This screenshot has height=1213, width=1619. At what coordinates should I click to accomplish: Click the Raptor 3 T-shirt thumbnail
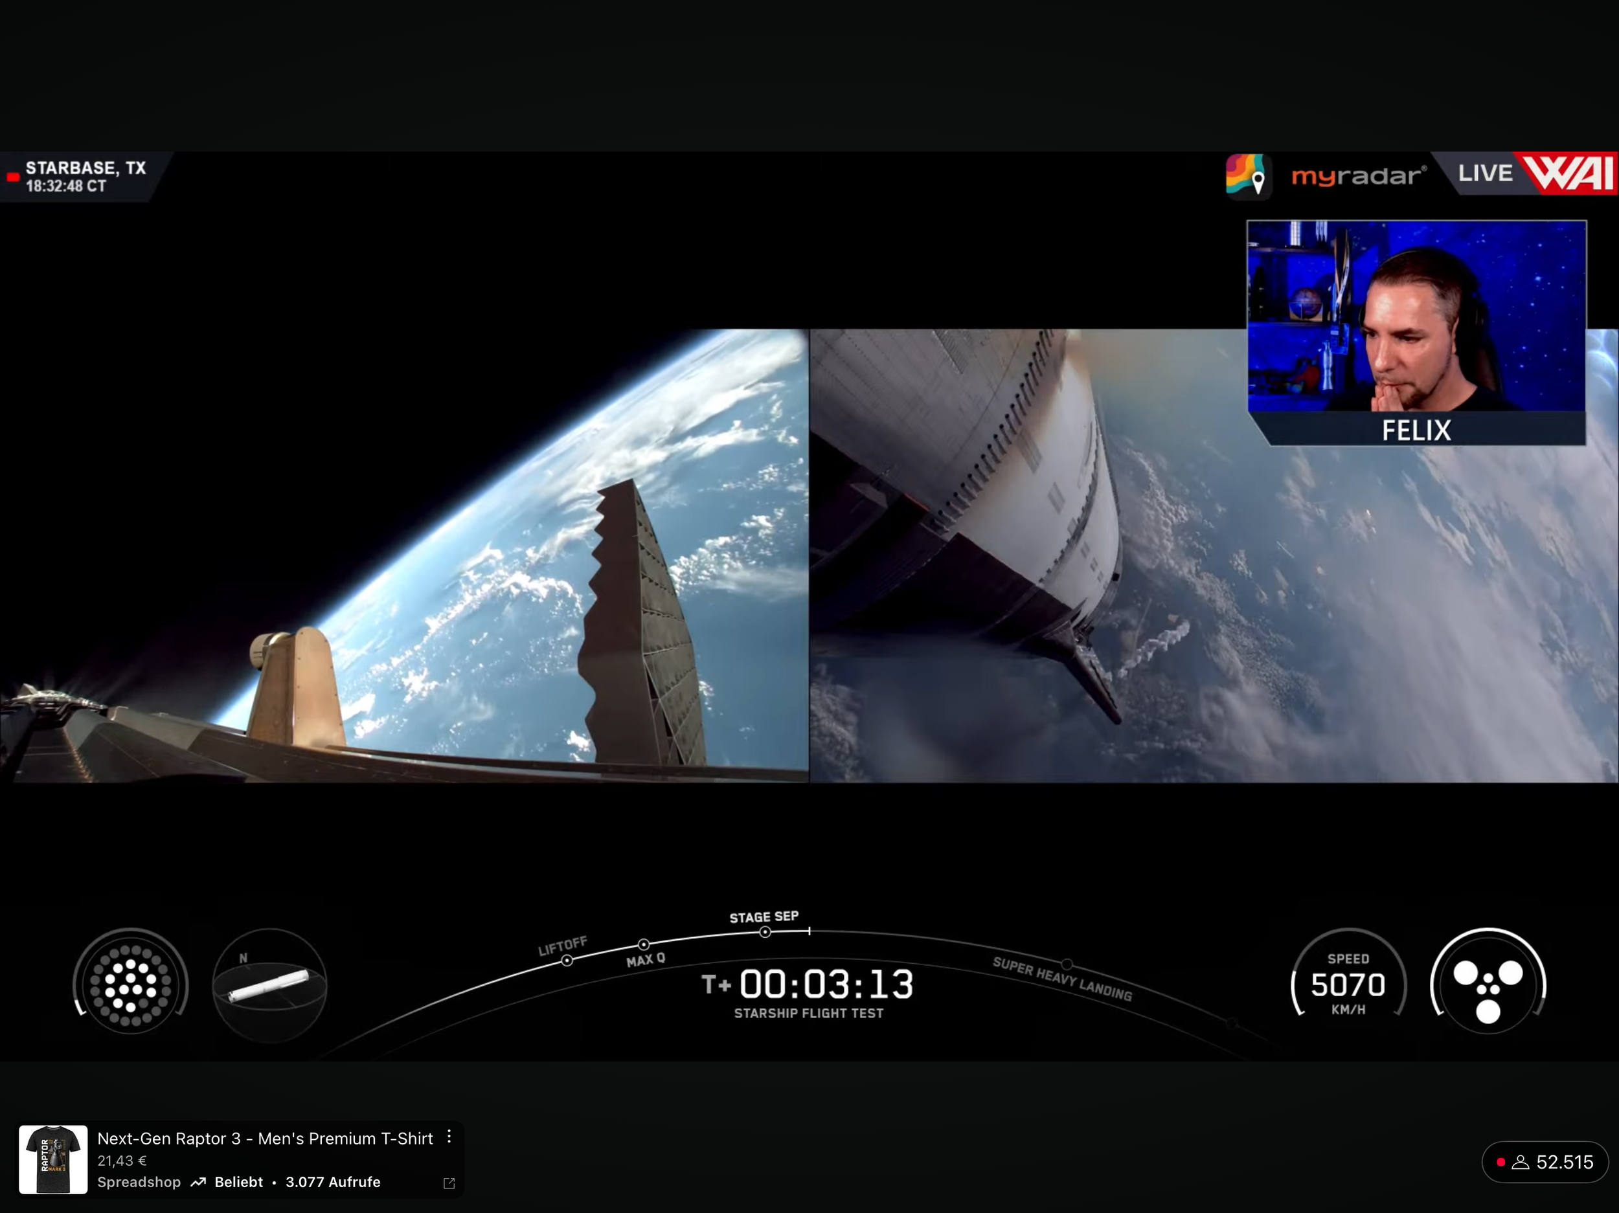pyautogui.click(x=54, y=1159)
